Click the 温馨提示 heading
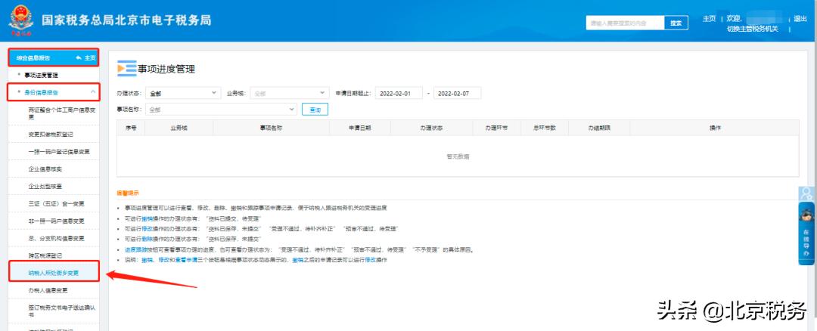The image size is (817, 331). 128,193
